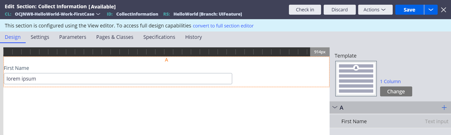This screenshot has height=135, width=451.
Task: Save the section
Action: [409, 10]
